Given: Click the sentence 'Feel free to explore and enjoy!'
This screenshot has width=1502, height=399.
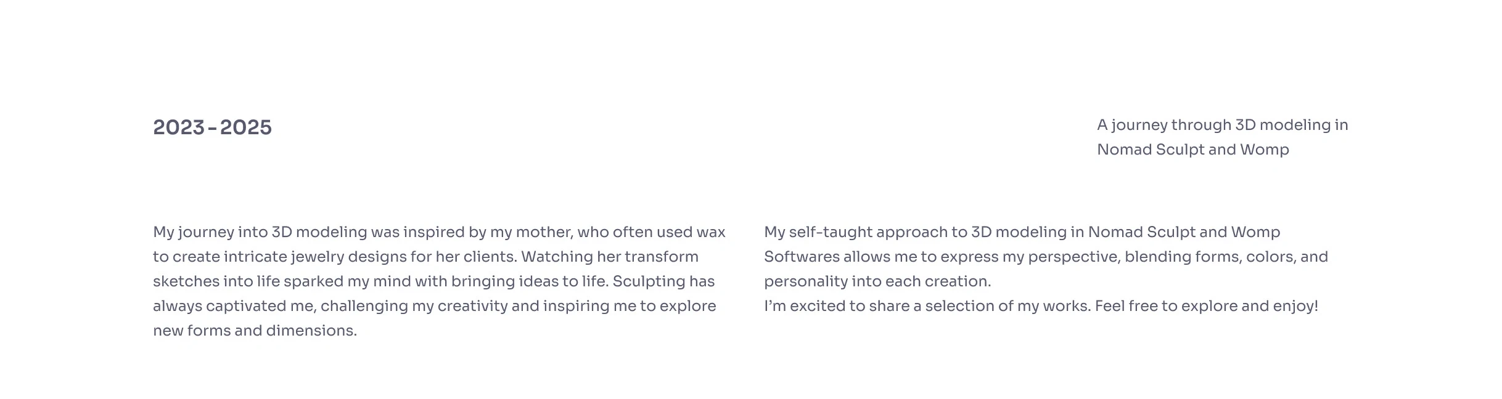Looking at the screenshot, I should (1206, 306).
